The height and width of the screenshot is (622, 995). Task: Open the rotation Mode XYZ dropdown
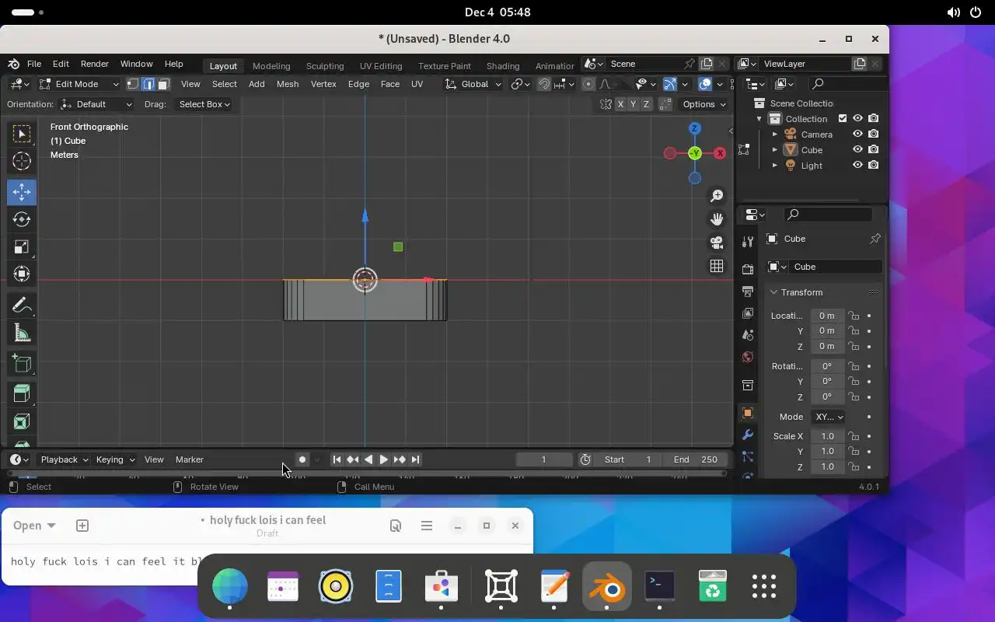pos(828,417)
